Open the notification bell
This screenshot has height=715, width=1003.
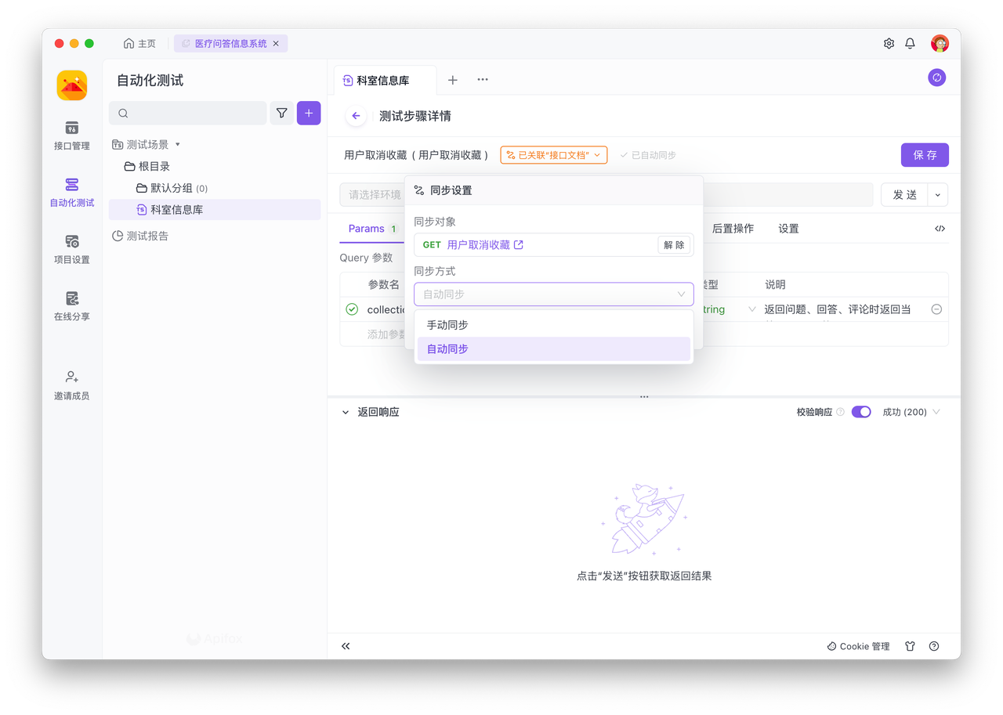pos(910,44)
